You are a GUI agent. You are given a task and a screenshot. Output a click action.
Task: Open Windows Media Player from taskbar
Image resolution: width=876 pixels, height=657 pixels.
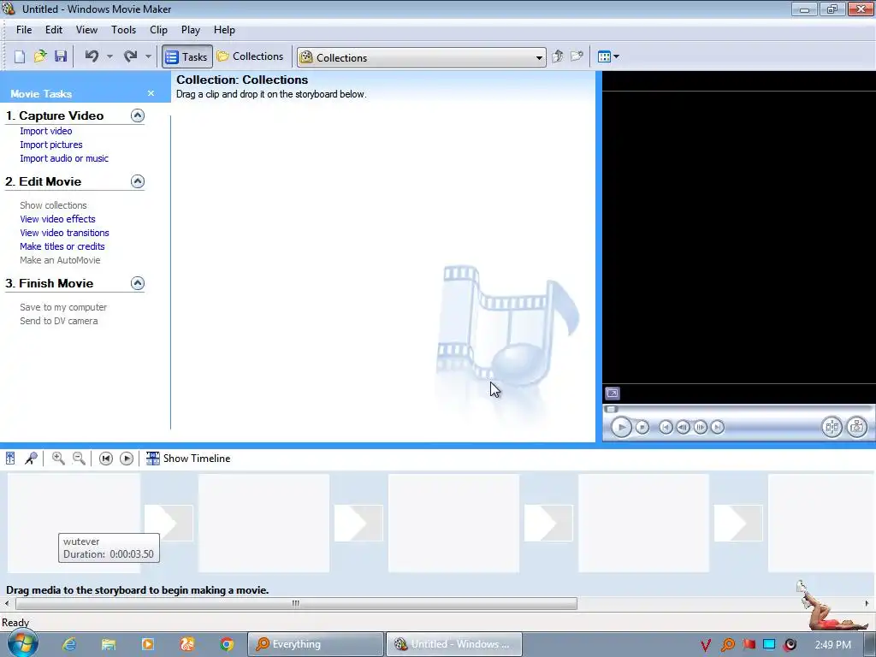(148, 644)
